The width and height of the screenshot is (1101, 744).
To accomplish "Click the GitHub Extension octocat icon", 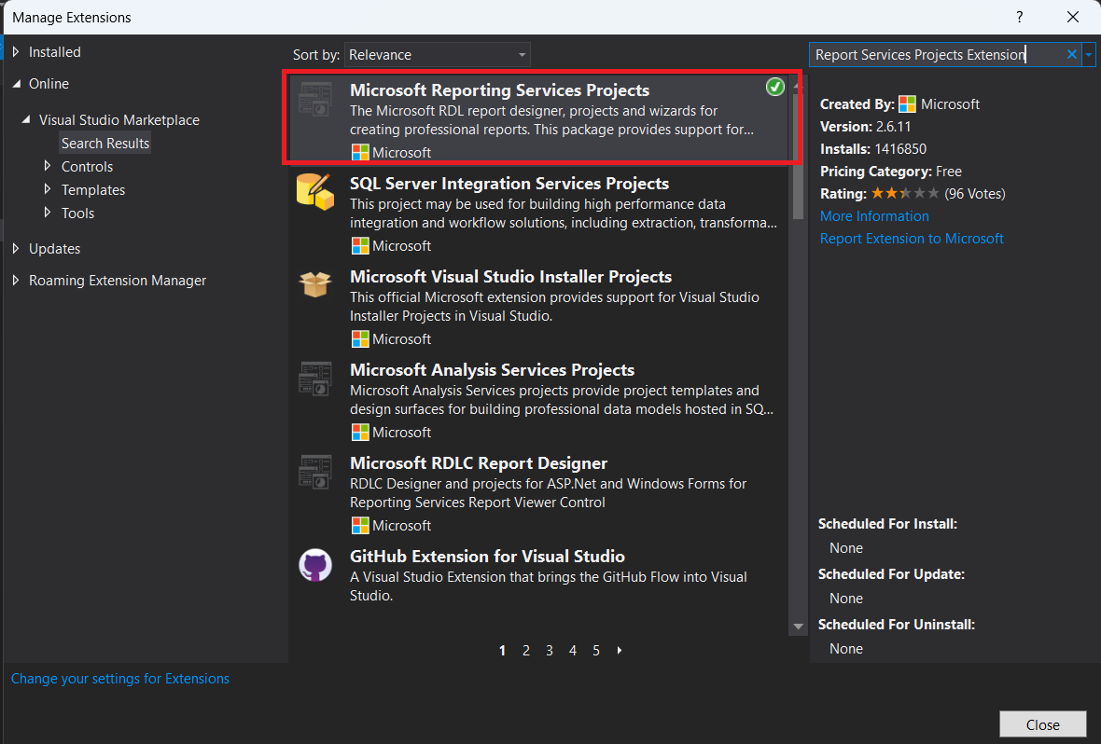I will 315,565.
